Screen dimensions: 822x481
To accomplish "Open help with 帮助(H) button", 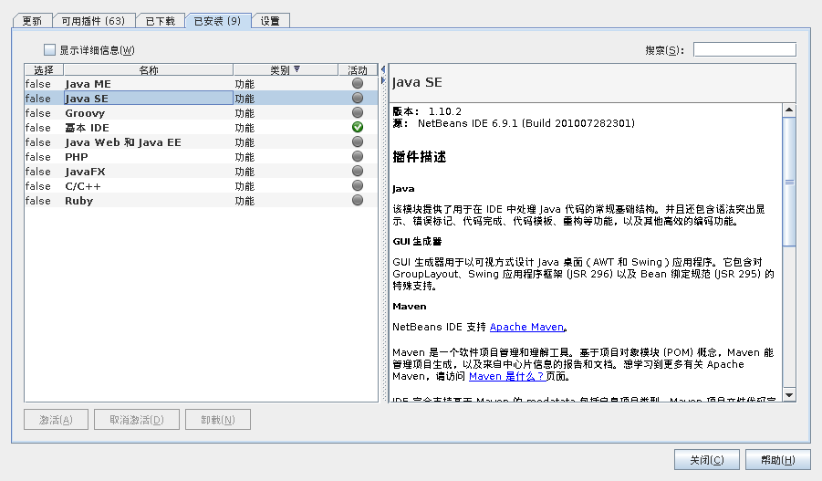I will click(x=778, y=460).
